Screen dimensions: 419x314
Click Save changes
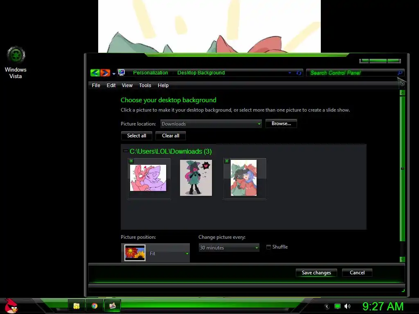[x=316, y=273]
